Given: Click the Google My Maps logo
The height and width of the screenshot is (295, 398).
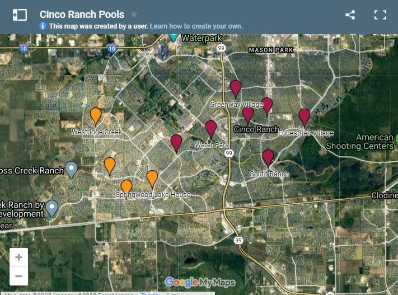Looking at the screenshot, I should pyautogui.click(x=200, y=282).
